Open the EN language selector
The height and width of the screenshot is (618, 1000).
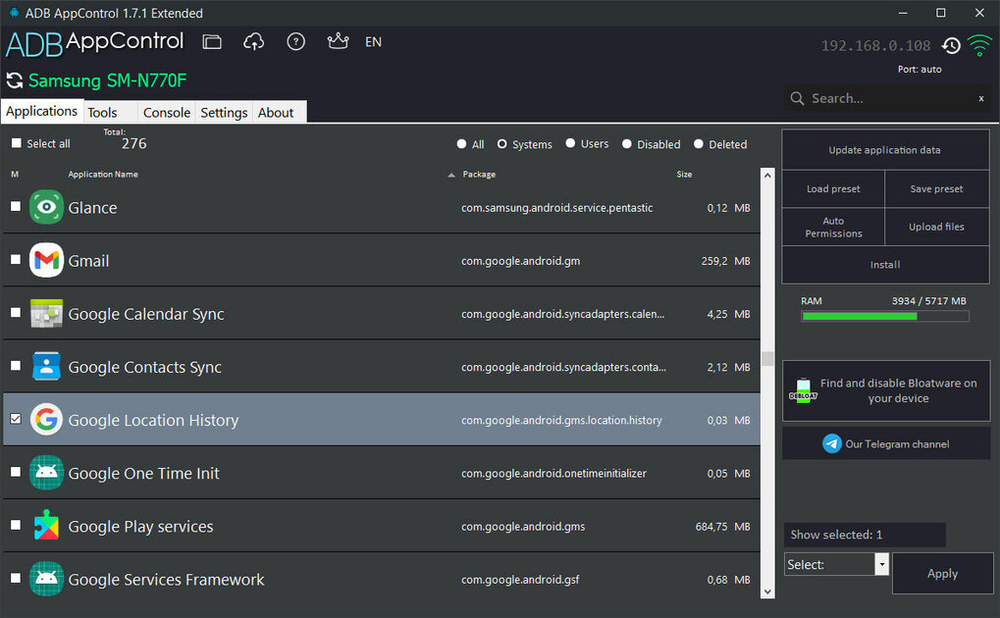[373, 42]
